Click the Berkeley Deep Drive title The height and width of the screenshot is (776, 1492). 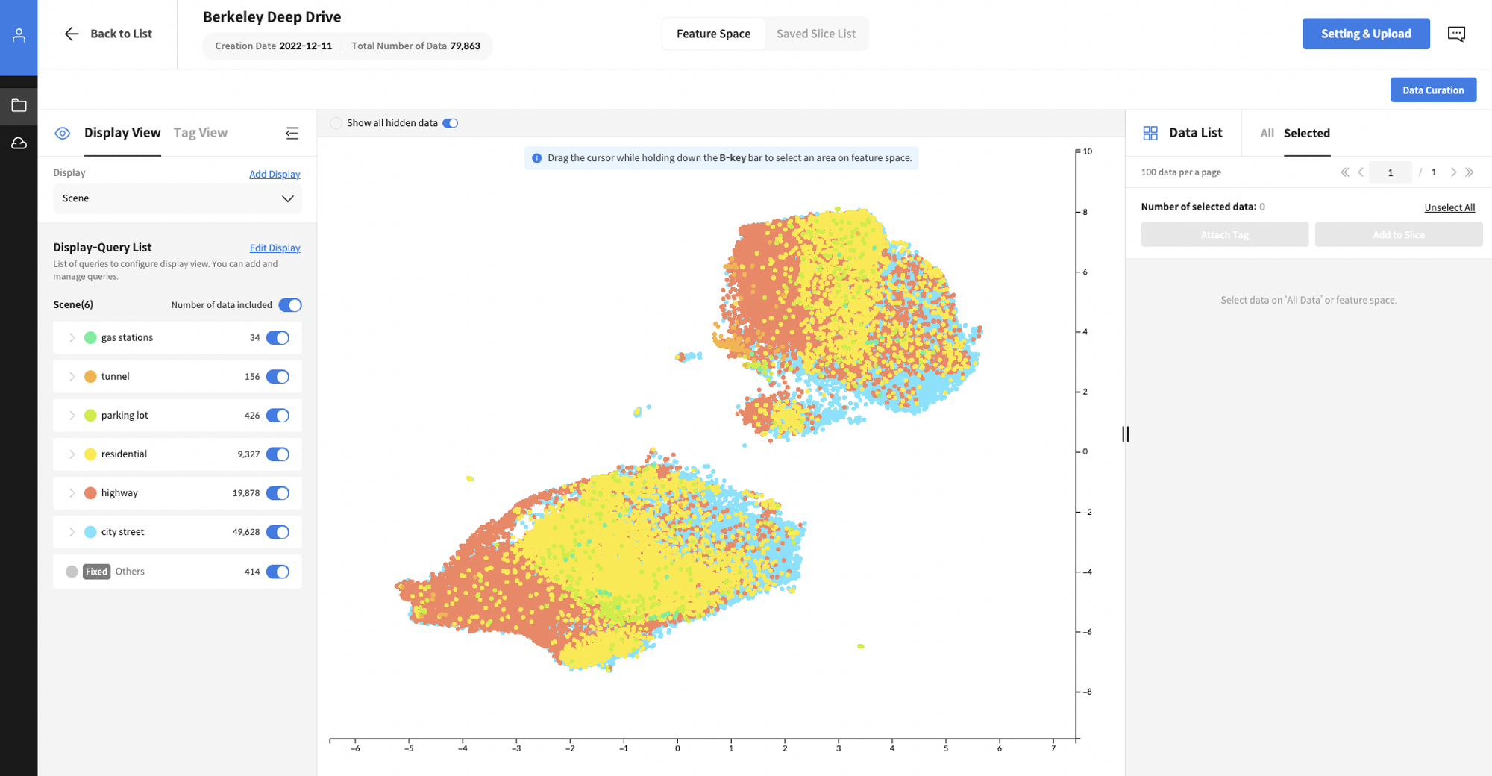pyautogui.click(x=272, y=17)
